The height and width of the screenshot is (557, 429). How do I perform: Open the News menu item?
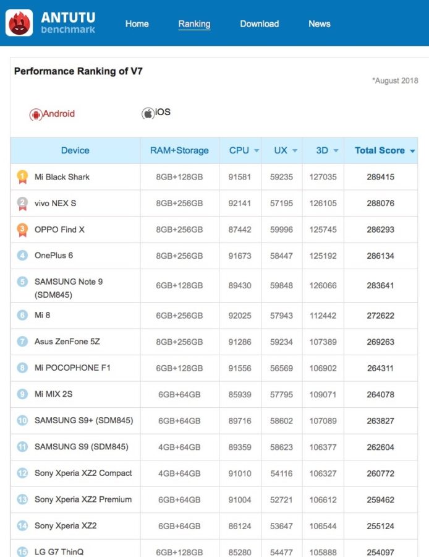point(320,24)
